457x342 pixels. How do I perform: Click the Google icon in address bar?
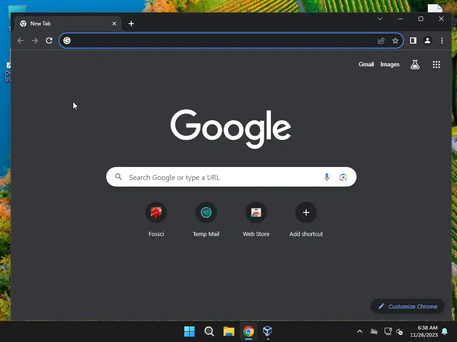(67, 41)
